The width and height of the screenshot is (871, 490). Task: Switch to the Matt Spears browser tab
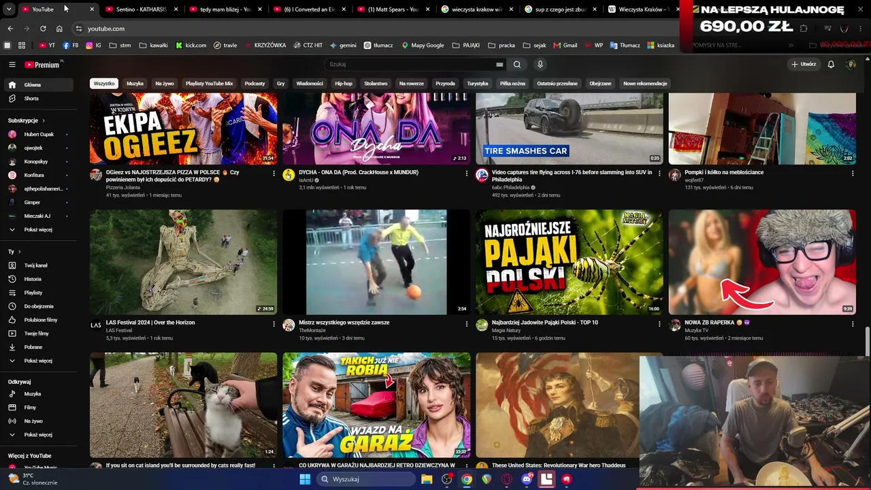(x=393, y=10)
